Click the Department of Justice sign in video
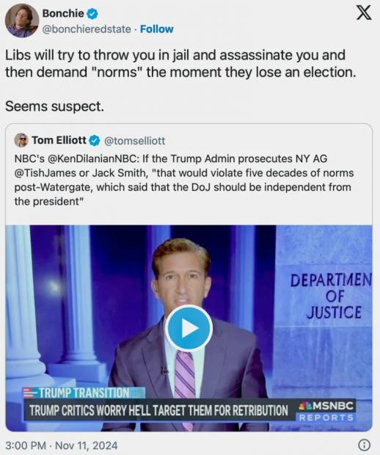 pos(331,296)
